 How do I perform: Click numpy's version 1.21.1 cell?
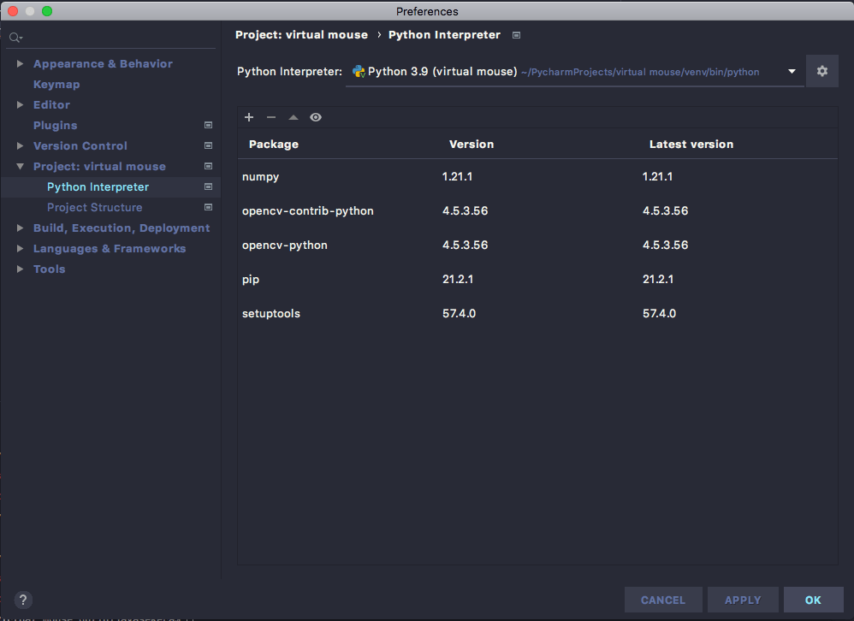(x=458, y=176)
